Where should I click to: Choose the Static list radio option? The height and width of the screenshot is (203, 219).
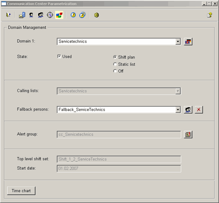[x=115, y=64]
